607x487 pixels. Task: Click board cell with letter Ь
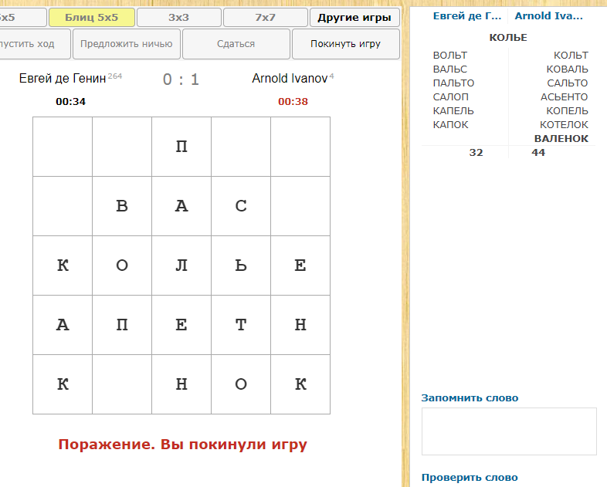click(x=241, y=265)
